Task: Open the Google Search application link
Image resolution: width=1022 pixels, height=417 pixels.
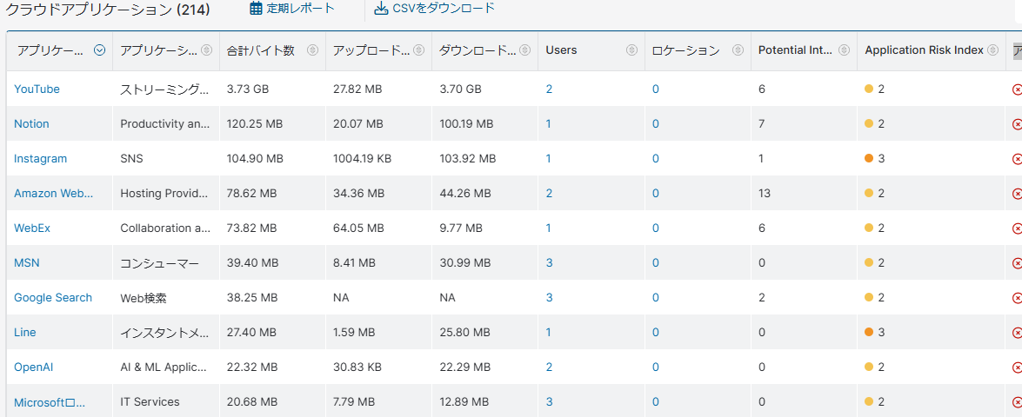Action: pos(53,297)
